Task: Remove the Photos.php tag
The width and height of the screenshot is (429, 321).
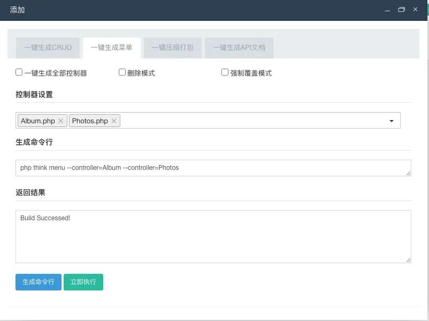Action: tap(114, 121)
